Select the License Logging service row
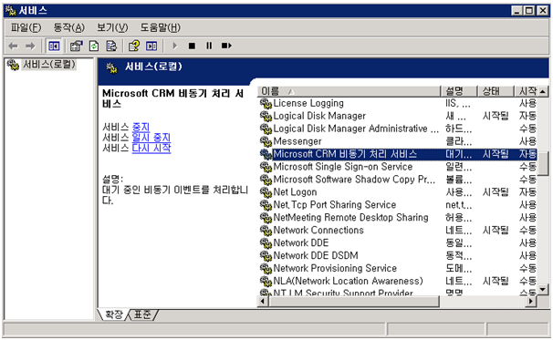The image size is (553, 340). (398, 103)
